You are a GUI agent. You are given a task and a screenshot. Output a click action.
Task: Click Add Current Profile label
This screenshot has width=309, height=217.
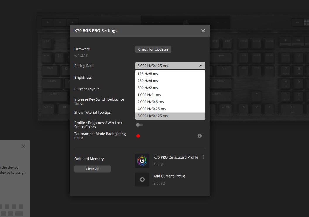click(x=169, y=176)
